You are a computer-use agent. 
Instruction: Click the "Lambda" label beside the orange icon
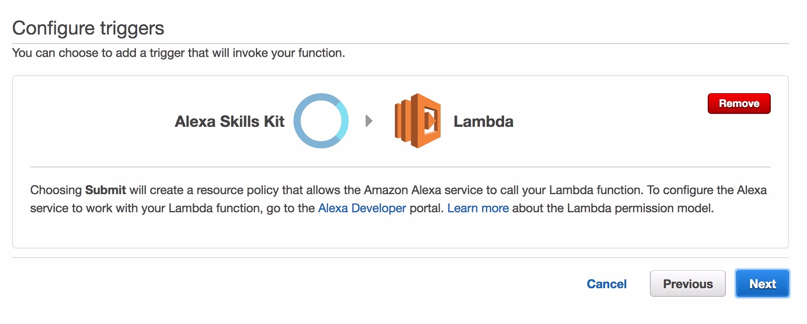[483, 122]
